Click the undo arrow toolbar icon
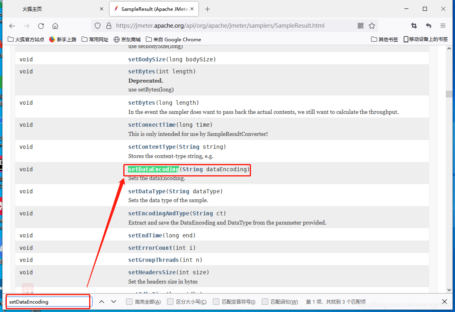Screen dimensions: 455x312 coord(428,26)
